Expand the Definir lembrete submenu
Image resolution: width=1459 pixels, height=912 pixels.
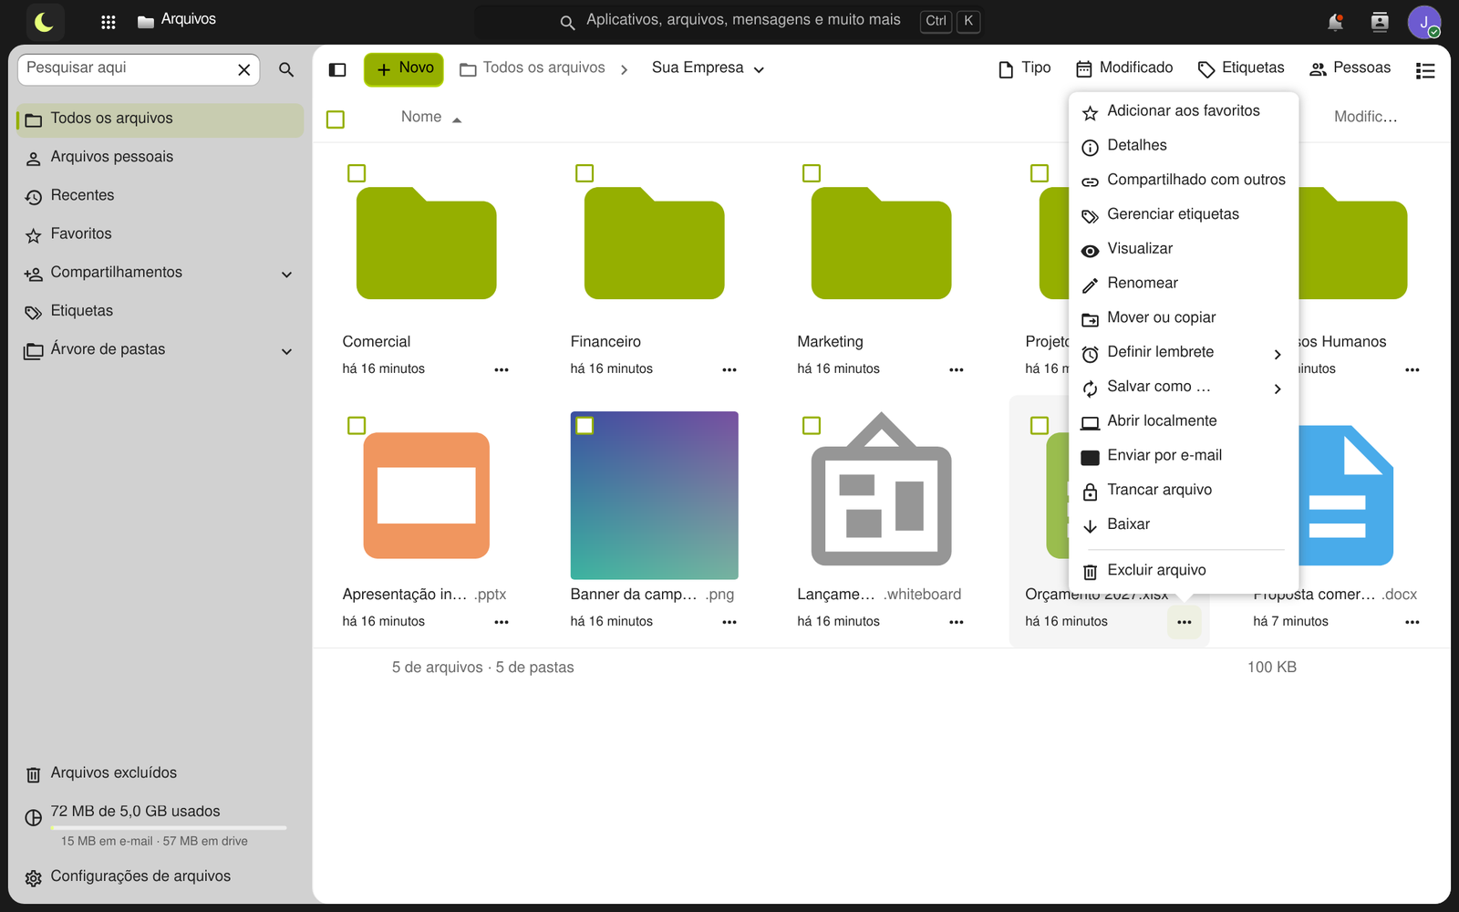(1184, 353)
